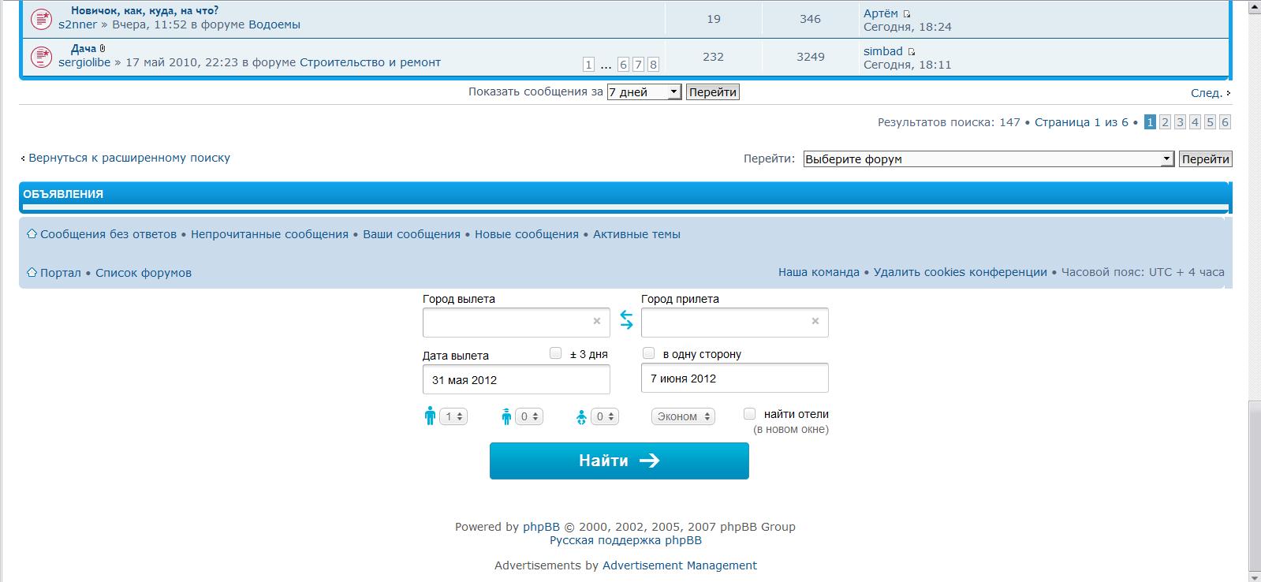
Task: Click the home icon beside Портал
Action: click(x=32, y=272)
